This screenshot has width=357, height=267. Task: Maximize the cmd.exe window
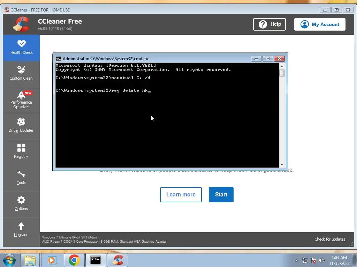[268, 59]
